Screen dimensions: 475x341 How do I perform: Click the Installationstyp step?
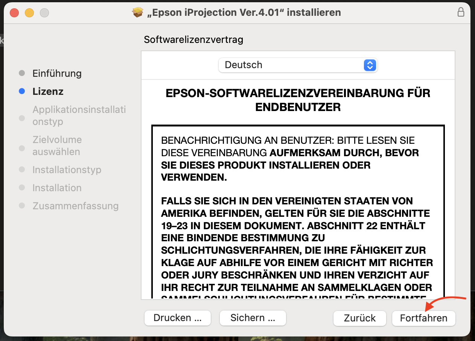tap(67, 170)
